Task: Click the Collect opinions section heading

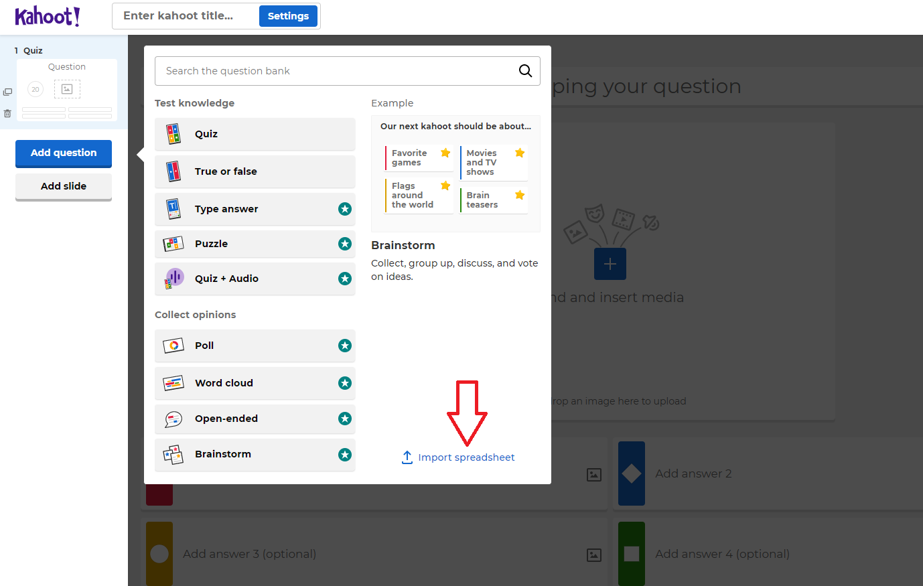Action: click(x=196, y=315)
